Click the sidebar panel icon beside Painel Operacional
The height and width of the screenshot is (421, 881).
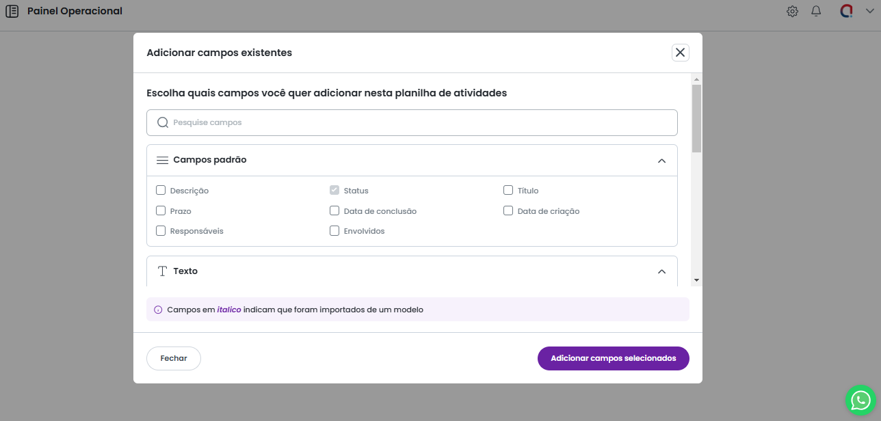(12, 11)
